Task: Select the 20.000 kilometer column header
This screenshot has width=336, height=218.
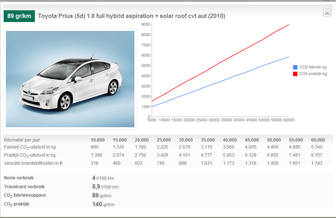Action: (x=142, y=140)
